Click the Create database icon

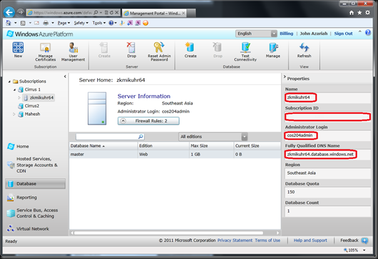click(190, 47)
